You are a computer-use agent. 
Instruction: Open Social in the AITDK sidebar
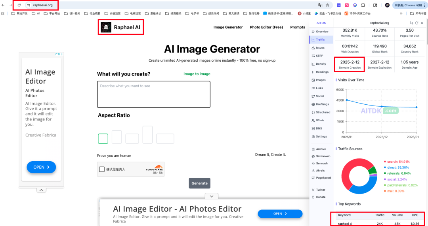(x=321, y=96)
